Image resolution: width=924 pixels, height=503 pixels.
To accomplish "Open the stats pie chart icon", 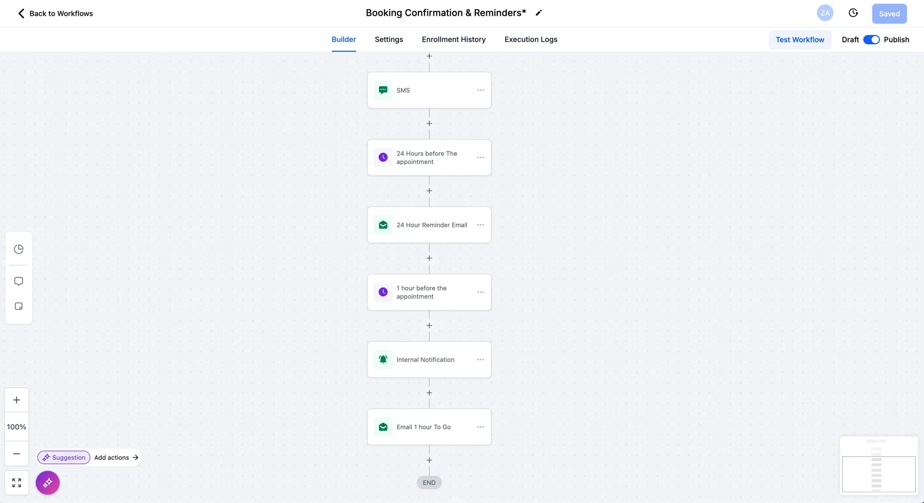I will [18, 249].
